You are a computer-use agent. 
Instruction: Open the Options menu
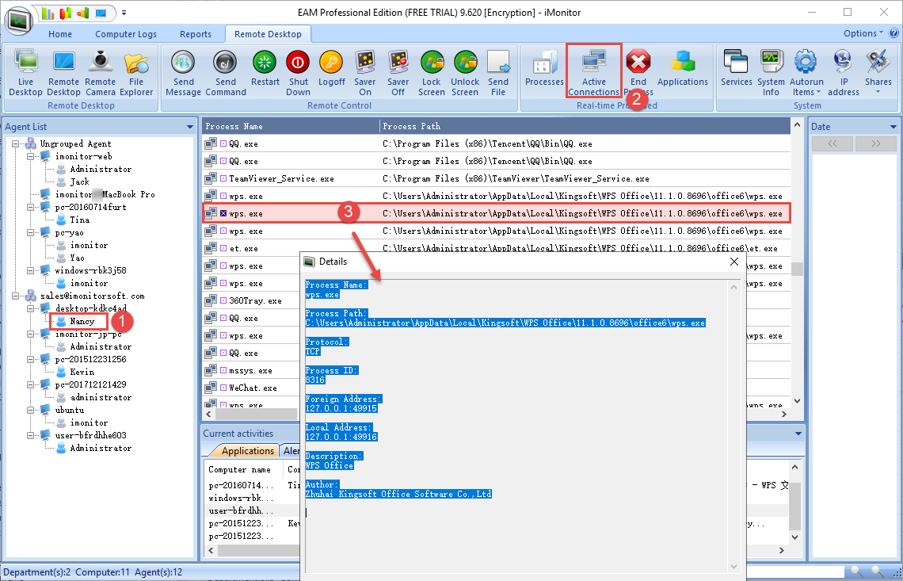click(x=863, y=33)
